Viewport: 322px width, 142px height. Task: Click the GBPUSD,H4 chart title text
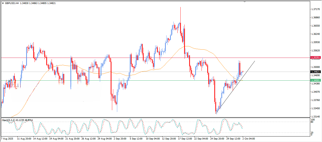pos(12,3)
